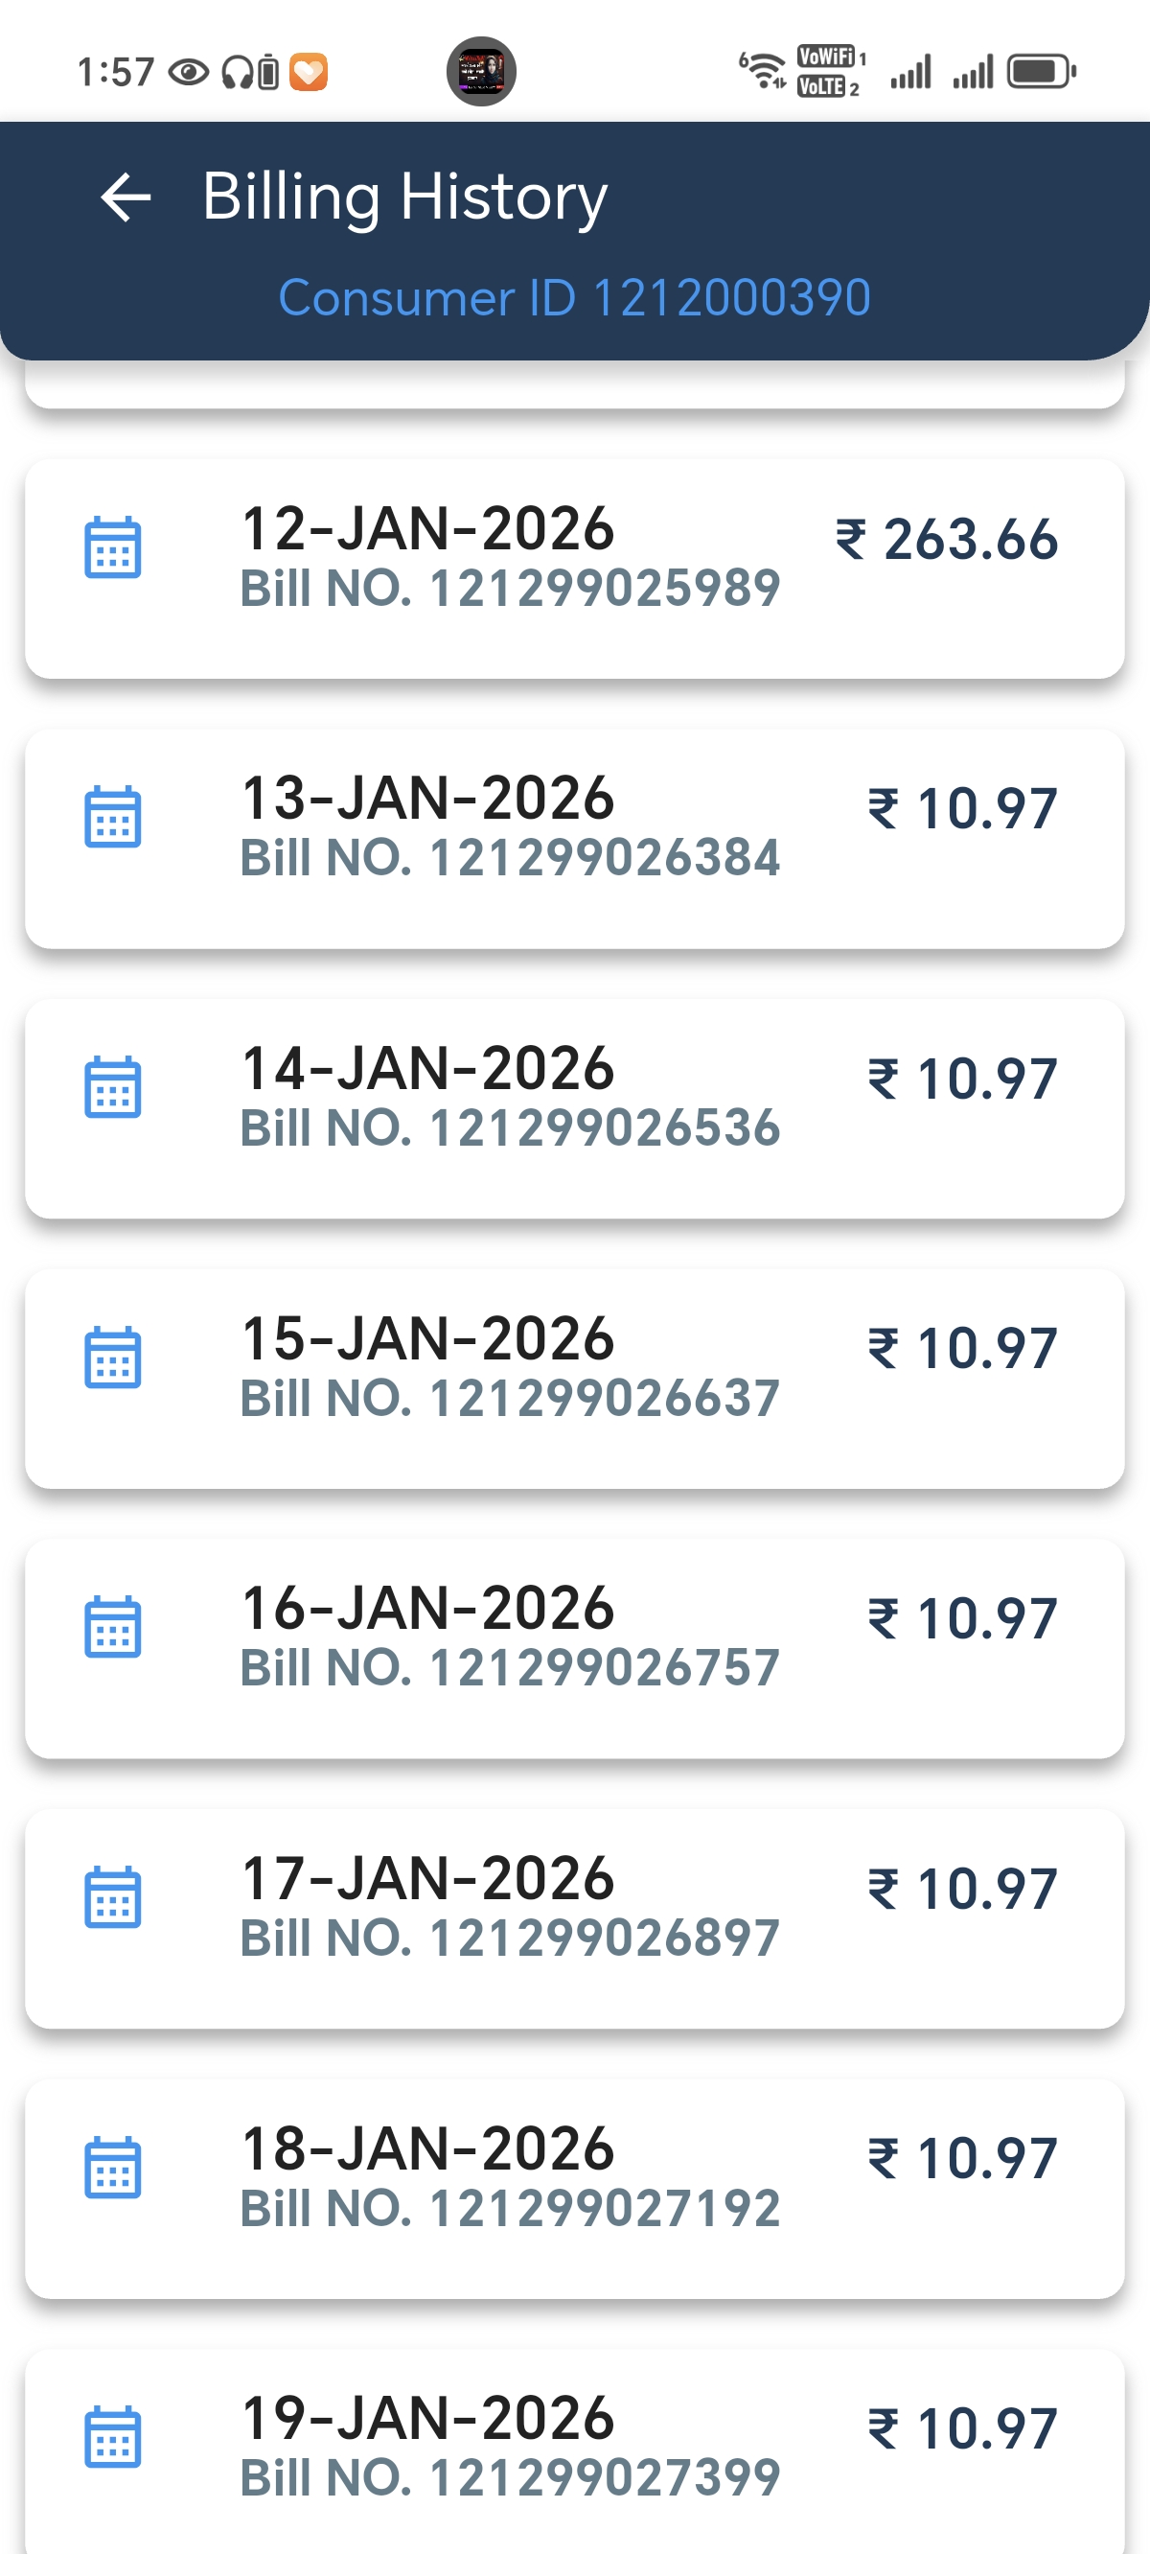Open Bill NO. 121299026536 entry
This screenshot has width=1150, height=2554.
click(510, 1128)
